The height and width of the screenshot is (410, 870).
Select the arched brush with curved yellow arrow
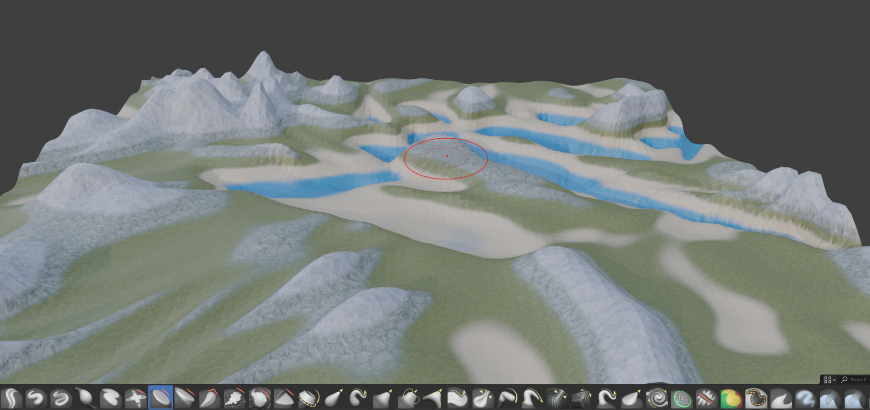click(533, 398)
